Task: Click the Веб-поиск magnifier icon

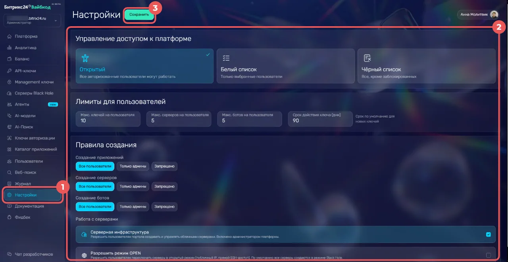Action: (10, 173)
